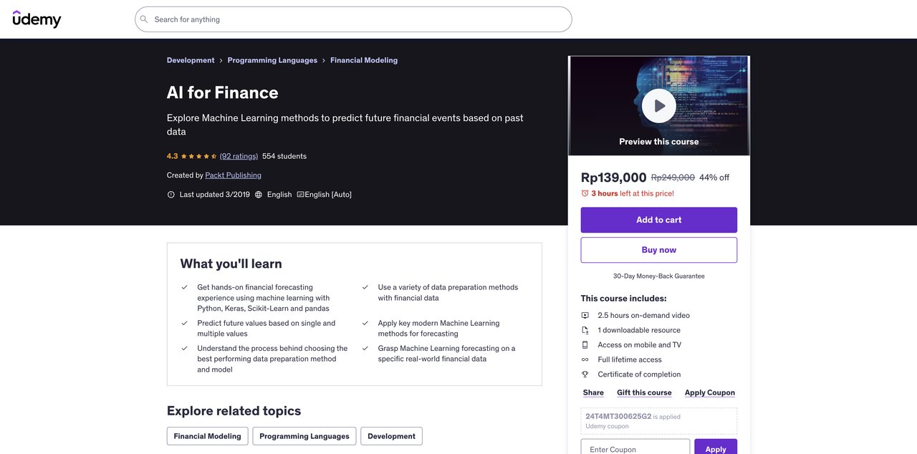Click Share under course includes
The image size is (917, 454).
pos(593,392)
